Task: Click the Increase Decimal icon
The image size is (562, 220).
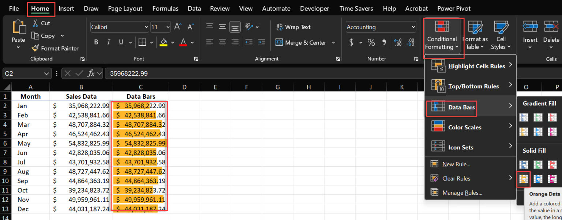Action: (397, 42)
